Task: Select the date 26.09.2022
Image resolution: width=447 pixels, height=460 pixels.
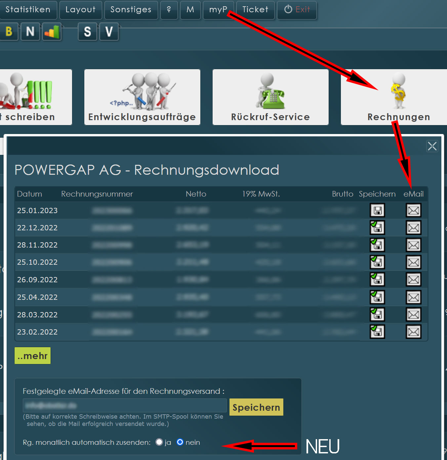Action: click(37, 280)
